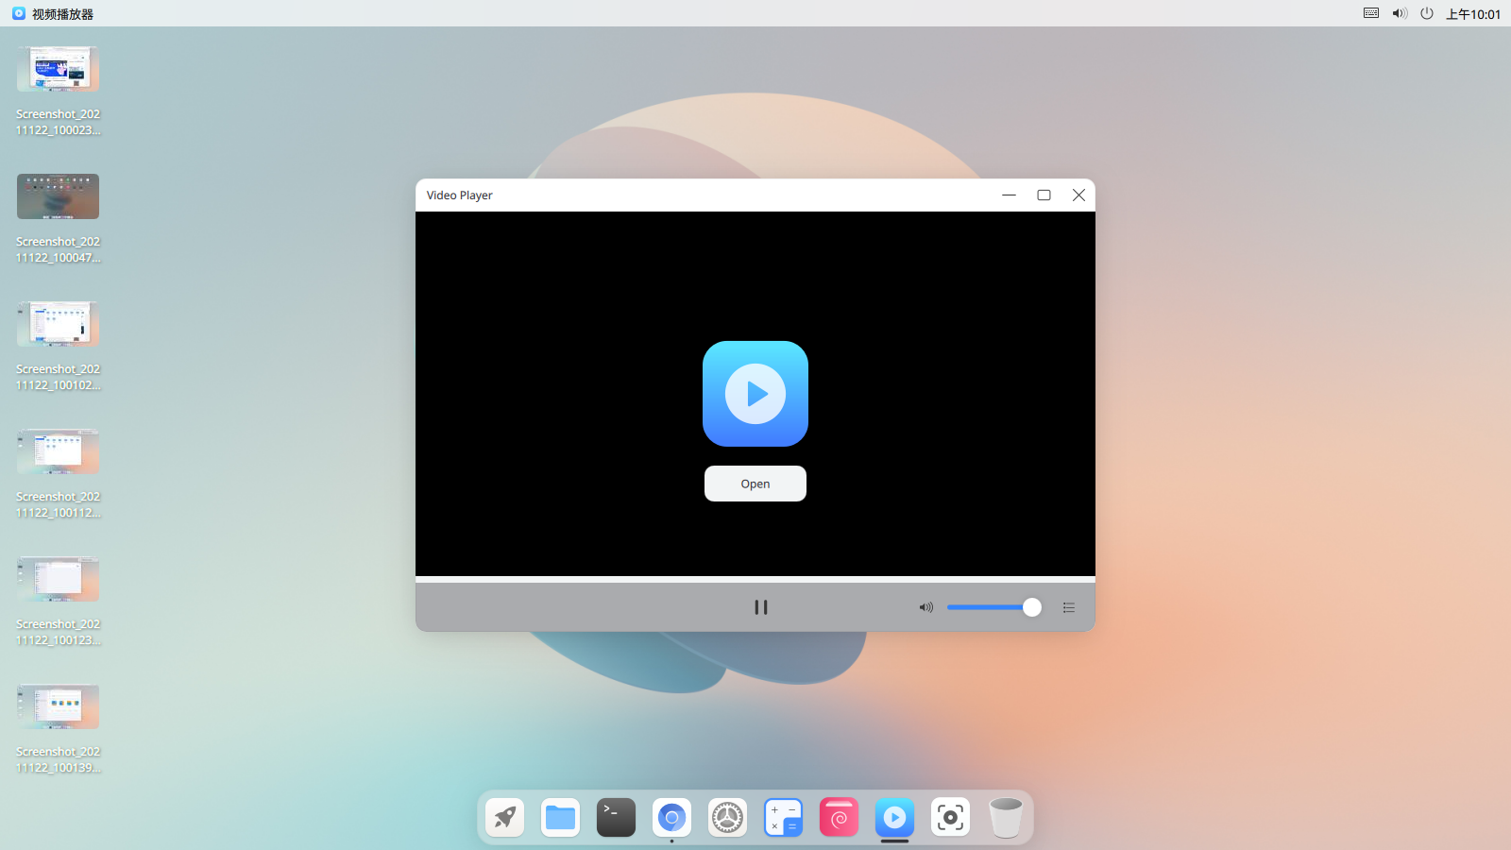The height and width of the screenshot is (850, 1511).
Task: Open the App Store from the dock
Action: coord(839,817)
